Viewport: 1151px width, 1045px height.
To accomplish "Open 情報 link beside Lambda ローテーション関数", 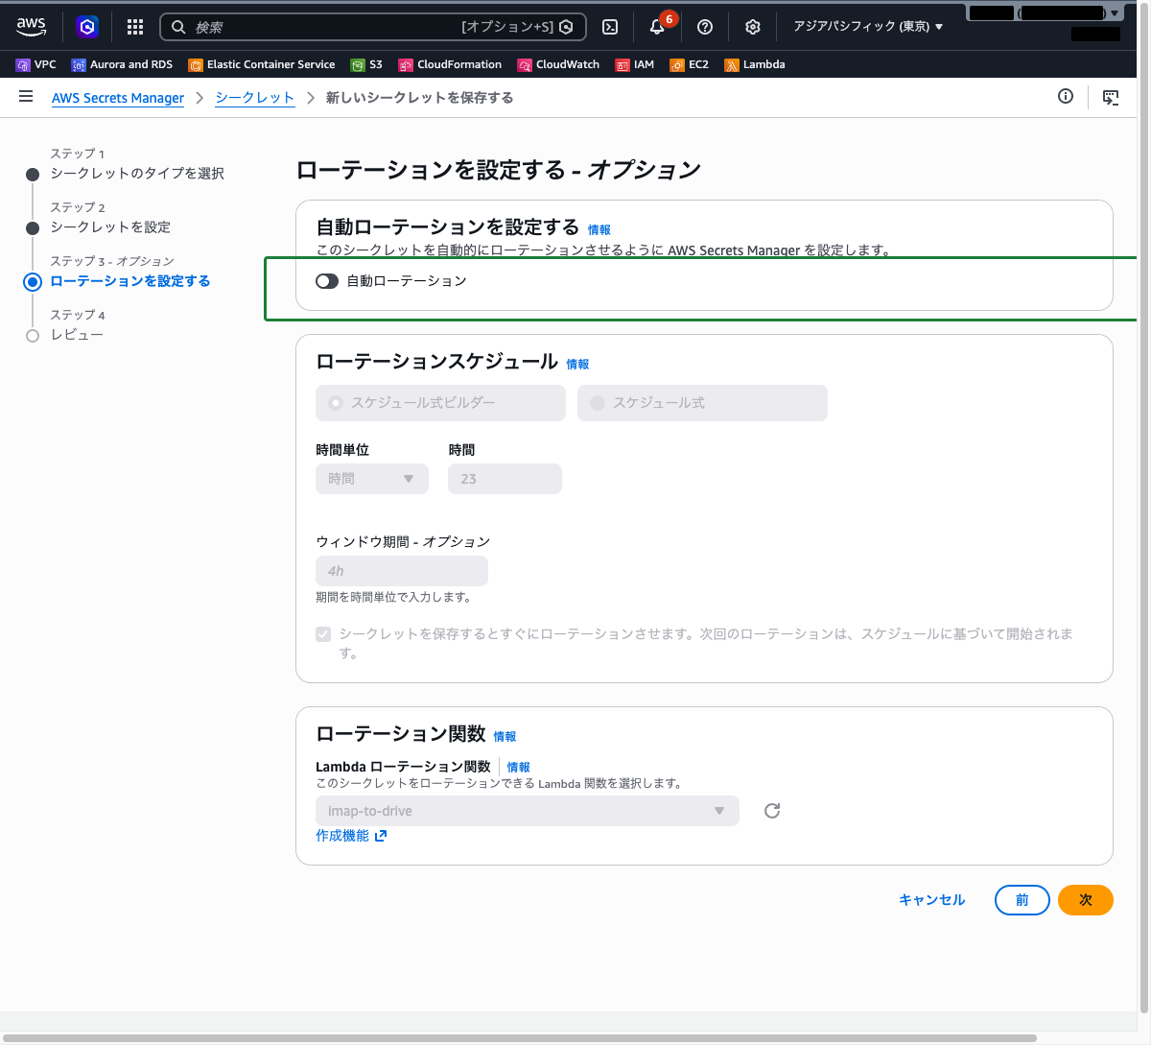I will 519,768.
